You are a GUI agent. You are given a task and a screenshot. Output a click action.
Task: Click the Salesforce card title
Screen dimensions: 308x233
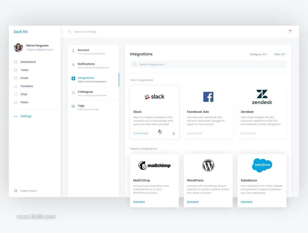click(249, 181)
